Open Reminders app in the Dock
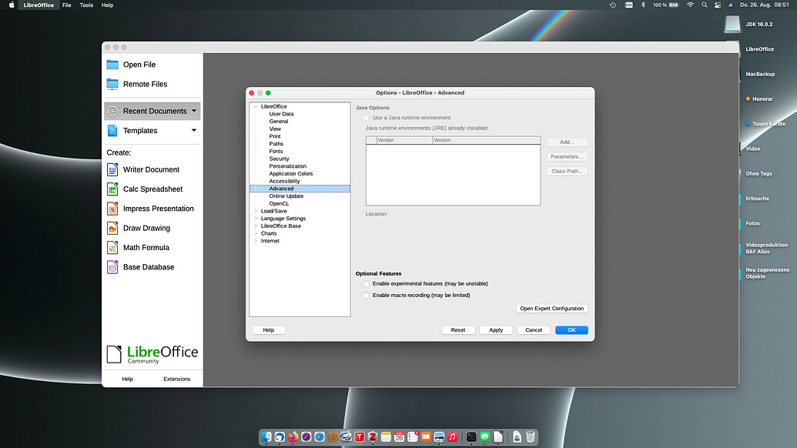Screen dimensions: 797x448 pos(413,436)
